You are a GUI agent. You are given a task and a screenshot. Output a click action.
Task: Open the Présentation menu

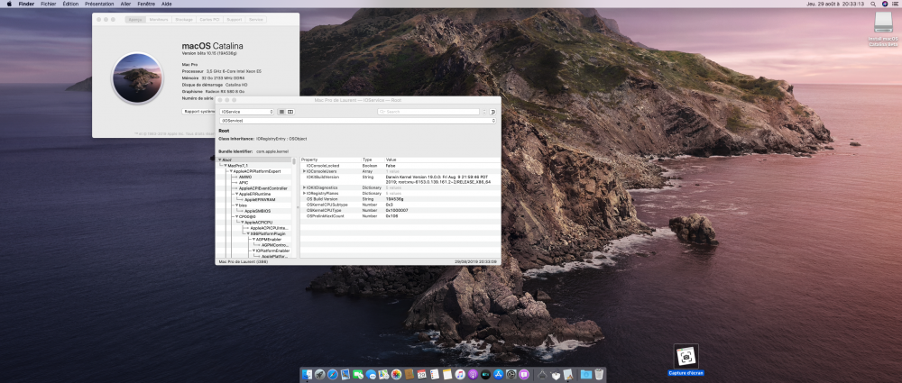click(99, 4)
